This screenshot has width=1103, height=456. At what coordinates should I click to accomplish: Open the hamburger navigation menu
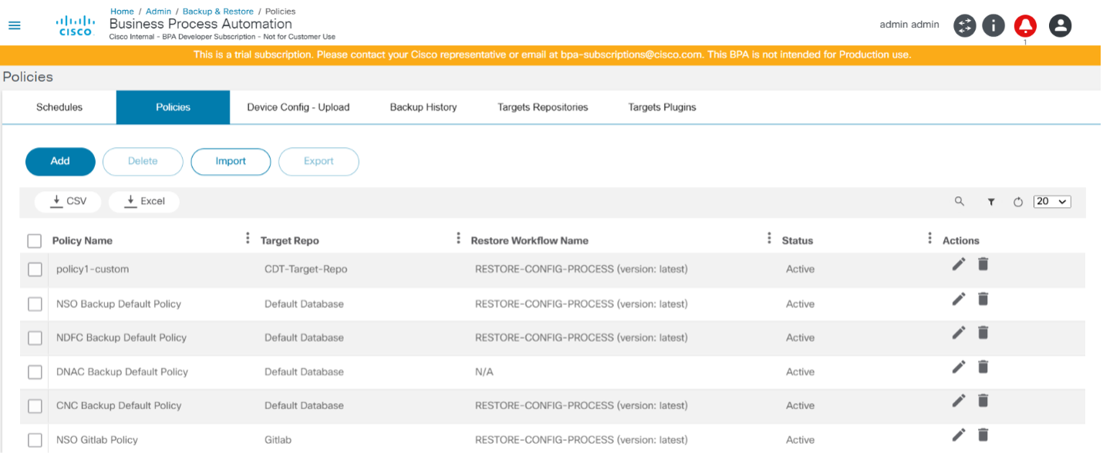point(15,25)
